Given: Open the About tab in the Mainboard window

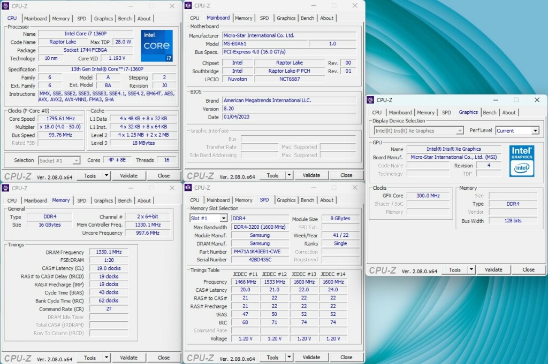Looking at the screenshot, I should (326, 18).
